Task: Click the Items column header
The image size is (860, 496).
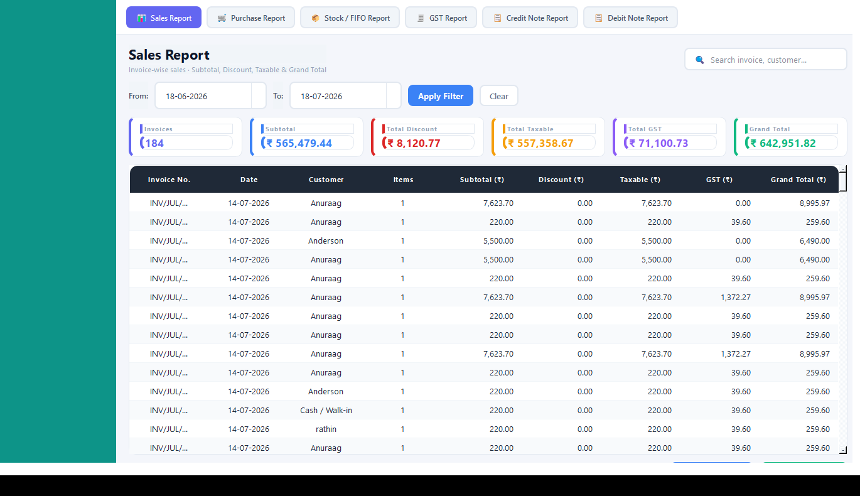Action: 404,180
